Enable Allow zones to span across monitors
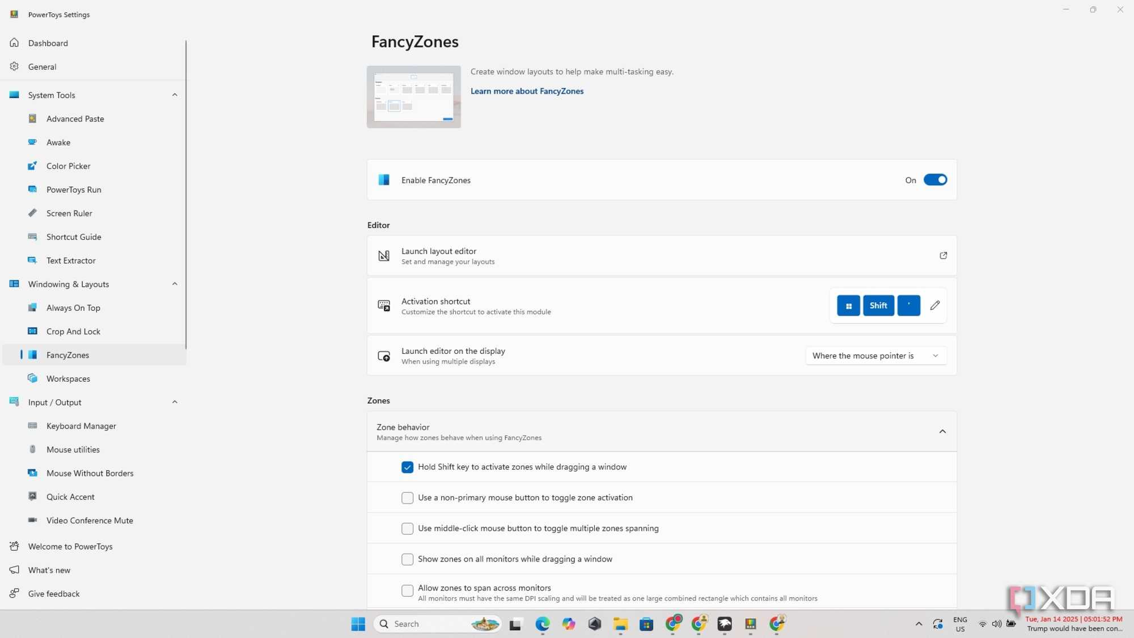 click(407, 590)
